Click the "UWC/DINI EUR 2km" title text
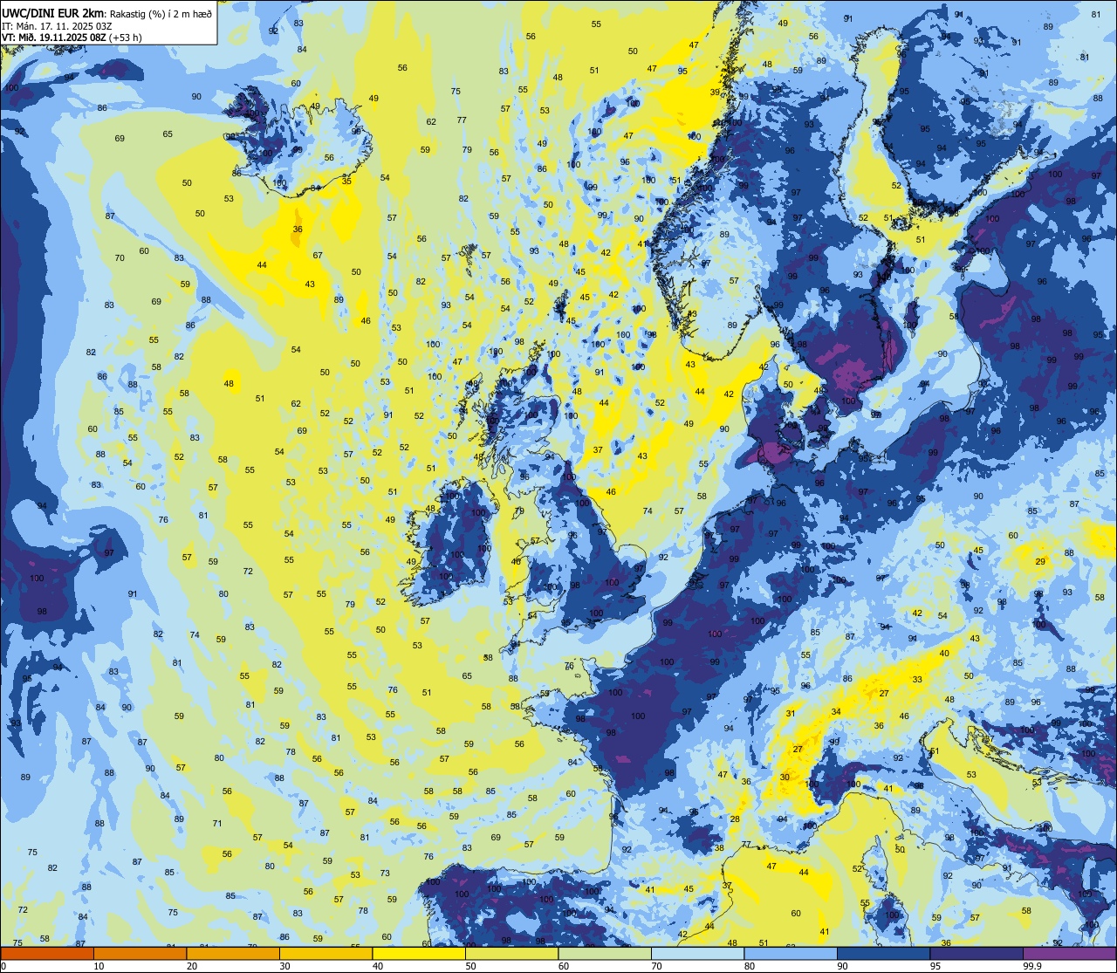 tap(53, 12)
